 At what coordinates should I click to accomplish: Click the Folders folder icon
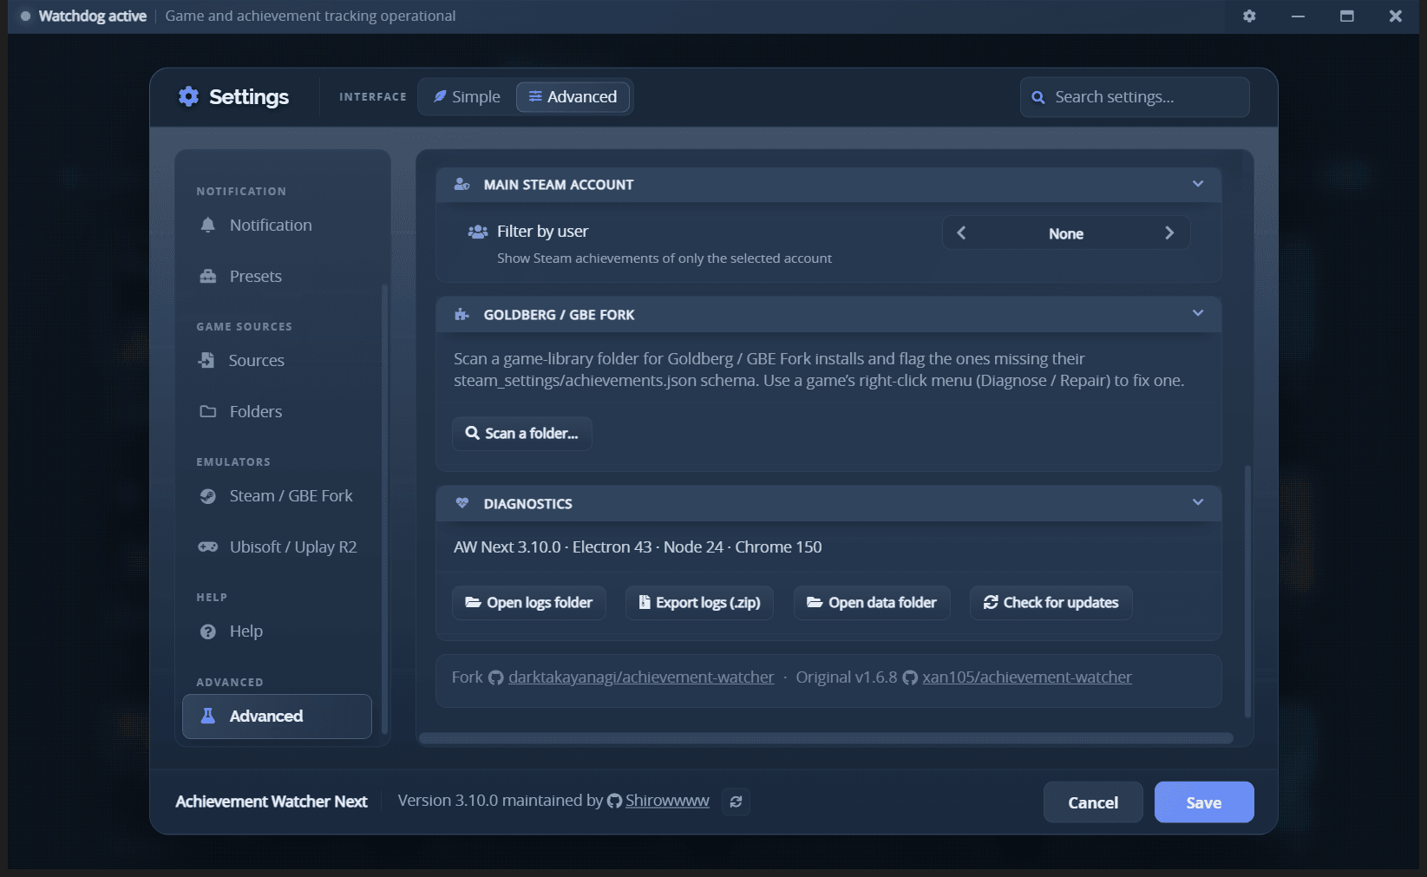[x=207, y=411]
